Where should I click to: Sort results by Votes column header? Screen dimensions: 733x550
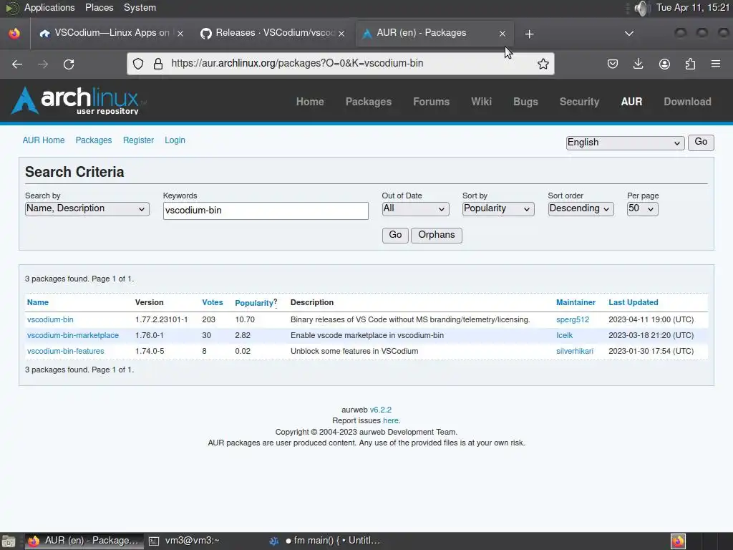click(x=212, y=302)
